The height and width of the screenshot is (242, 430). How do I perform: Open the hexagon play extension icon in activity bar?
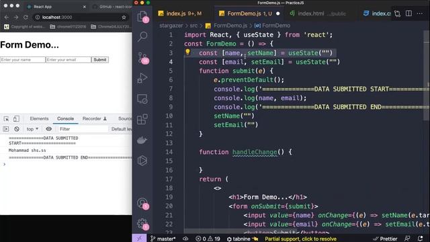(x=142, y=161)
